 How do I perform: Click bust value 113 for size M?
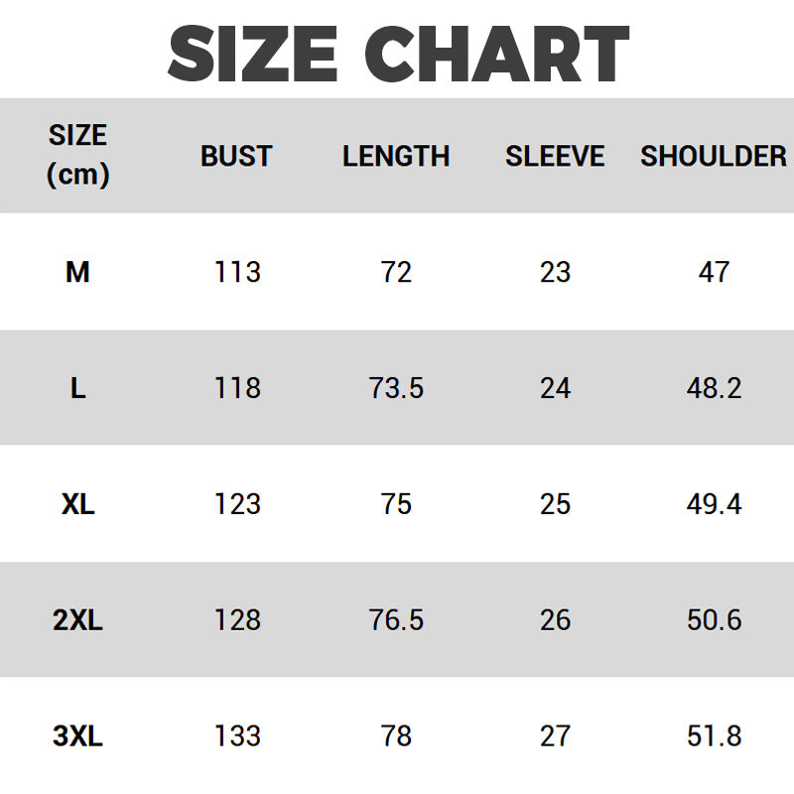point(237,272)
